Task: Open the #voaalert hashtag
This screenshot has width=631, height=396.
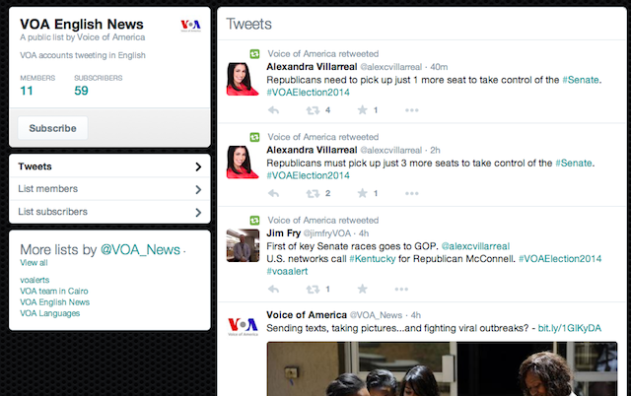Action: coord(287,271)
